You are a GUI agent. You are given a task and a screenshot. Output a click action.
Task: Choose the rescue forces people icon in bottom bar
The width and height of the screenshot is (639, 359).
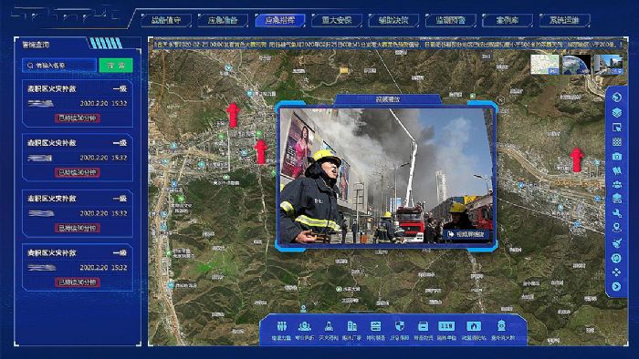281,329
